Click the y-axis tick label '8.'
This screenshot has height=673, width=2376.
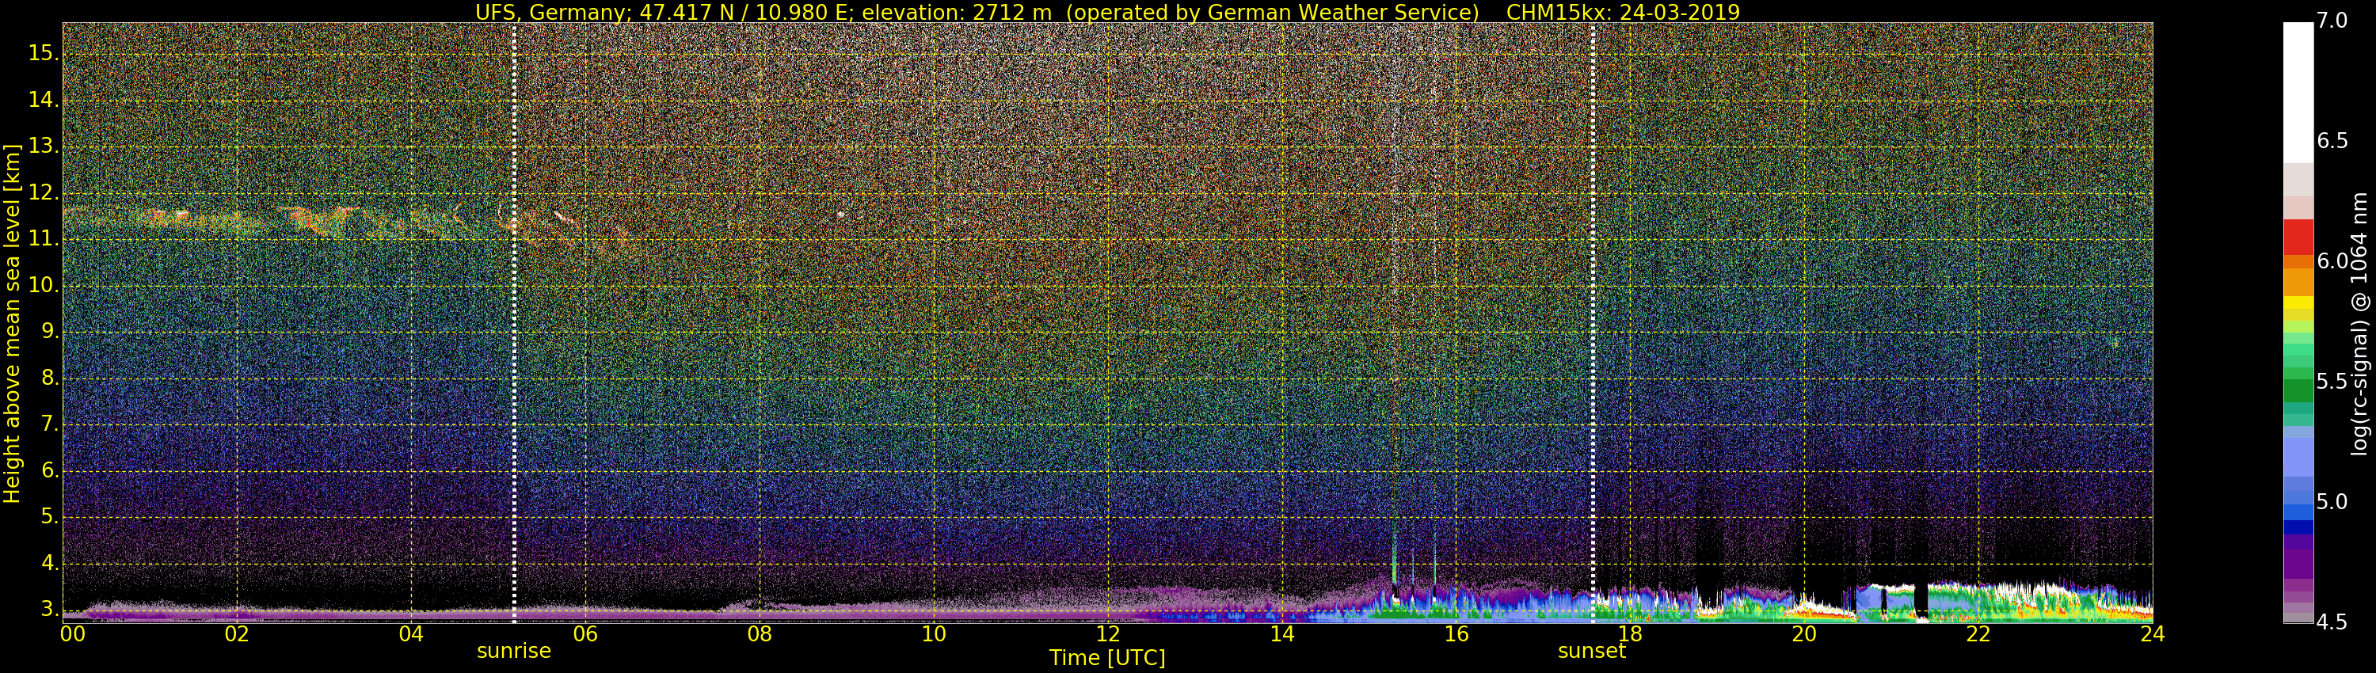pyautogui.click(x=50, y=378)
